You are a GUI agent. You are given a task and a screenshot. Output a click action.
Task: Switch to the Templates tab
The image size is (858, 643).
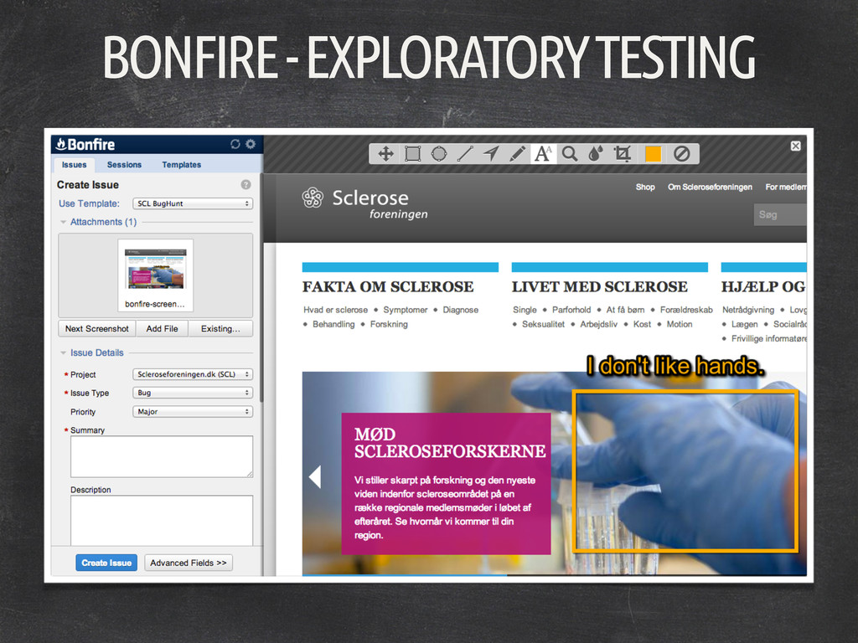pyautogui.click(x=181, y=165)
